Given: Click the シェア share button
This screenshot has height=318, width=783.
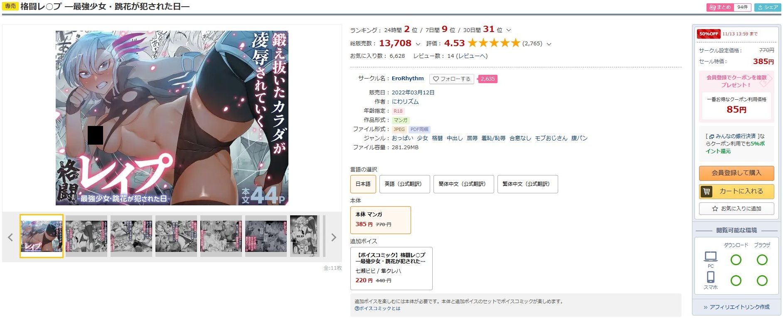Looking at the screenshot, I should point(768,7).
